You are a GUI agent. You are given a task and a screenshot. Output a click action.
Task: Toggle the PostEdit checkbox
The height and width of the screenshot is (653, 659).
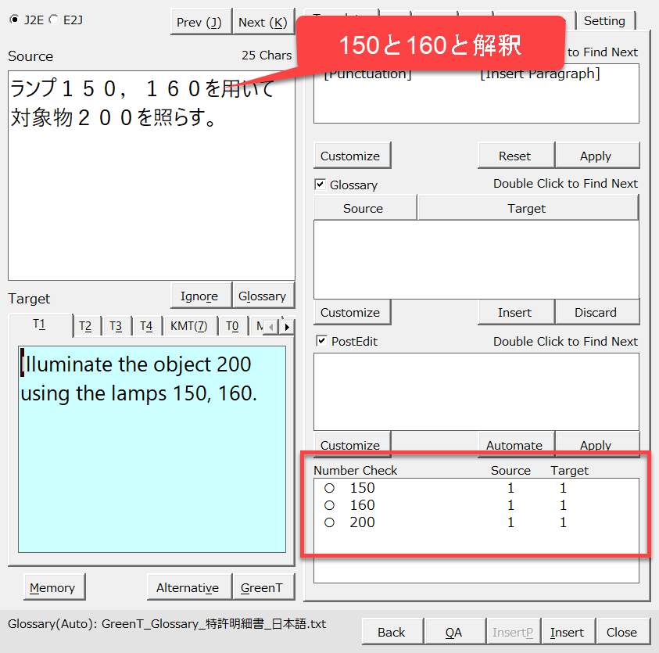[320, 341]
